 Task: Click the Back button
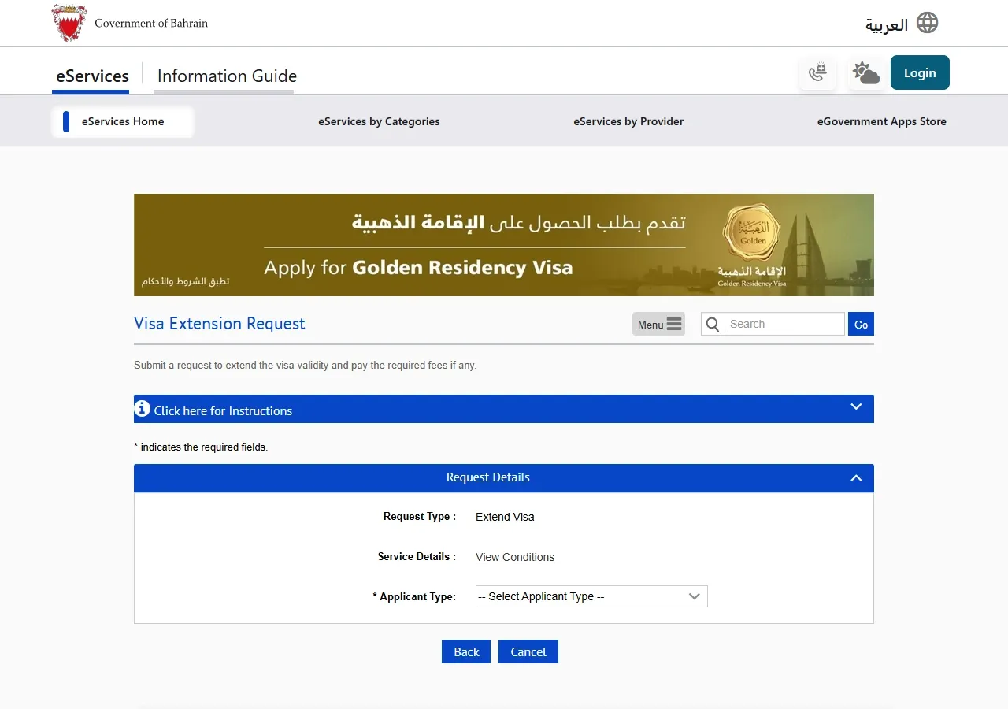[x=466, y=651]
